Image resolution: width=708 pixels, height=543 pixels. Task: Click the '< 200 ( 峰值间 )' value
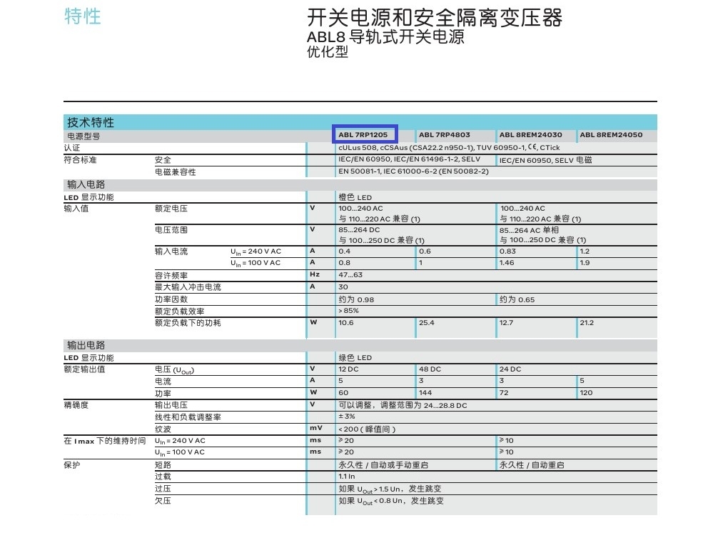[367, 429]
